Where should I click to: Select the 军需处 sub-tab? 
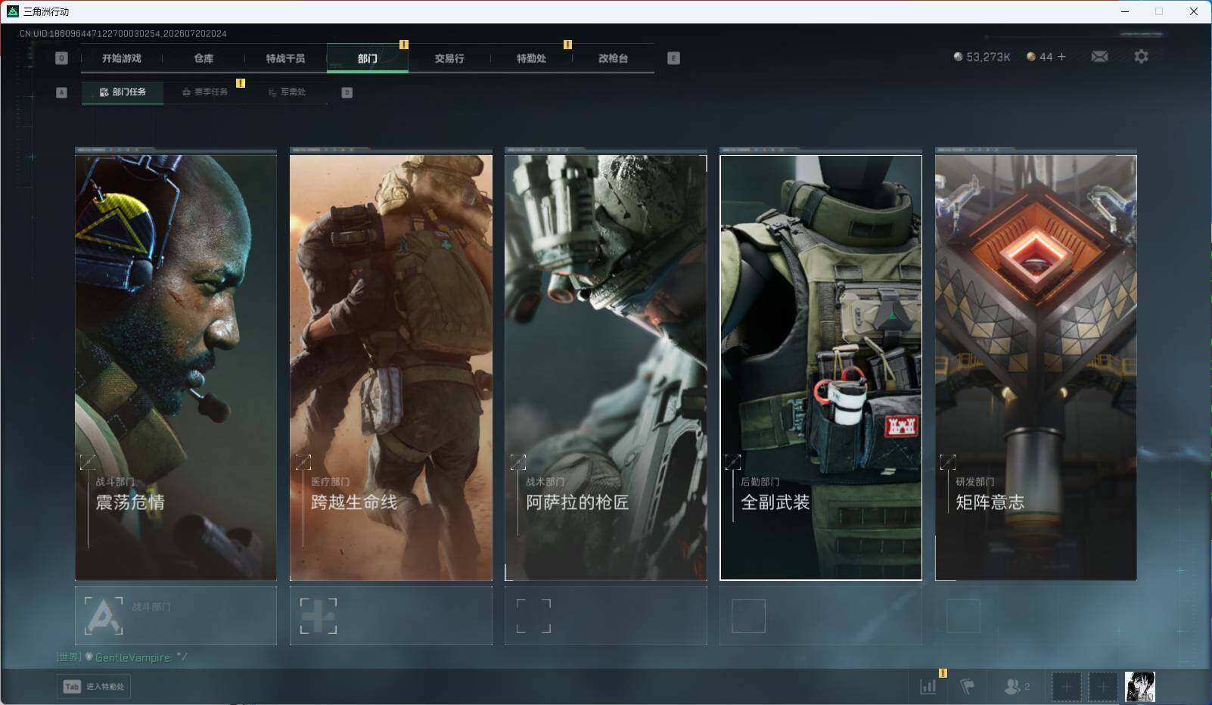pos(287,92)
